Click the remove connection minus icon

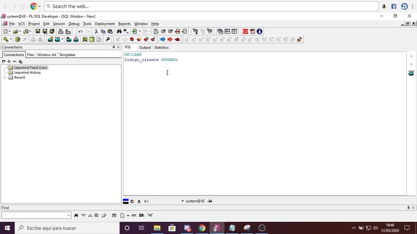coord(15,62)
